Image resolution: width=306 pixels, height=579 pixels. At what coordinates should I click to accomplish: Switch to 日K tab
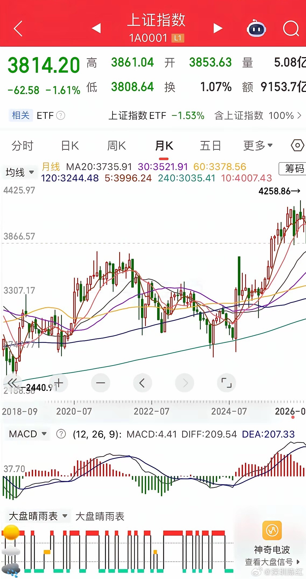click(70, 146)
